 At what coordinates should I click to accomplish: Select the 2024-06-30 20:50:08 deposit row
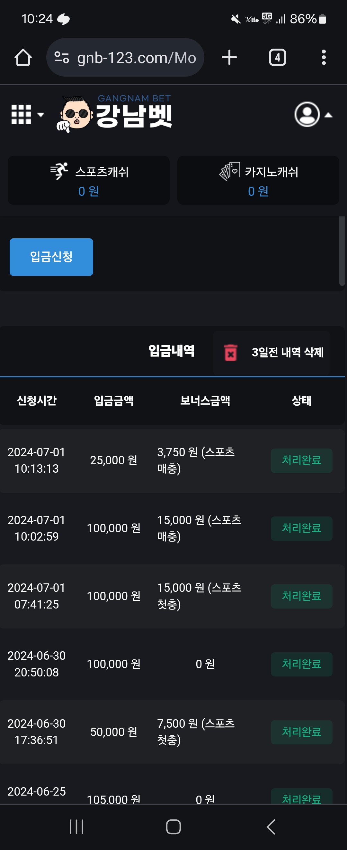[x=173, y=664]
